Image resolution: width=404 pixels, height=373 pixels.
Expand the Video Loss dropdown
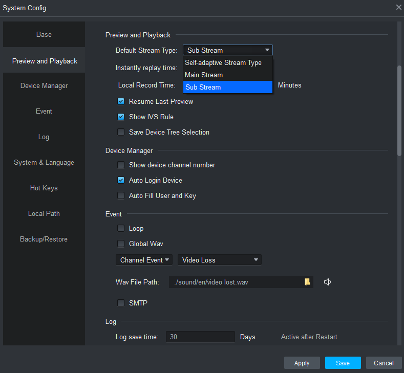(220, 260)
